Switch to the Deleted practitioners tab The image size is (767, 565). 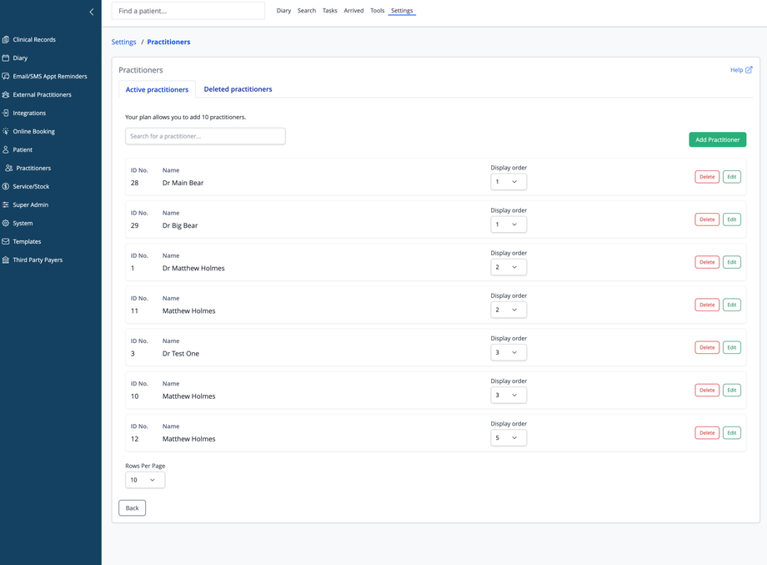tap(238, 89)
